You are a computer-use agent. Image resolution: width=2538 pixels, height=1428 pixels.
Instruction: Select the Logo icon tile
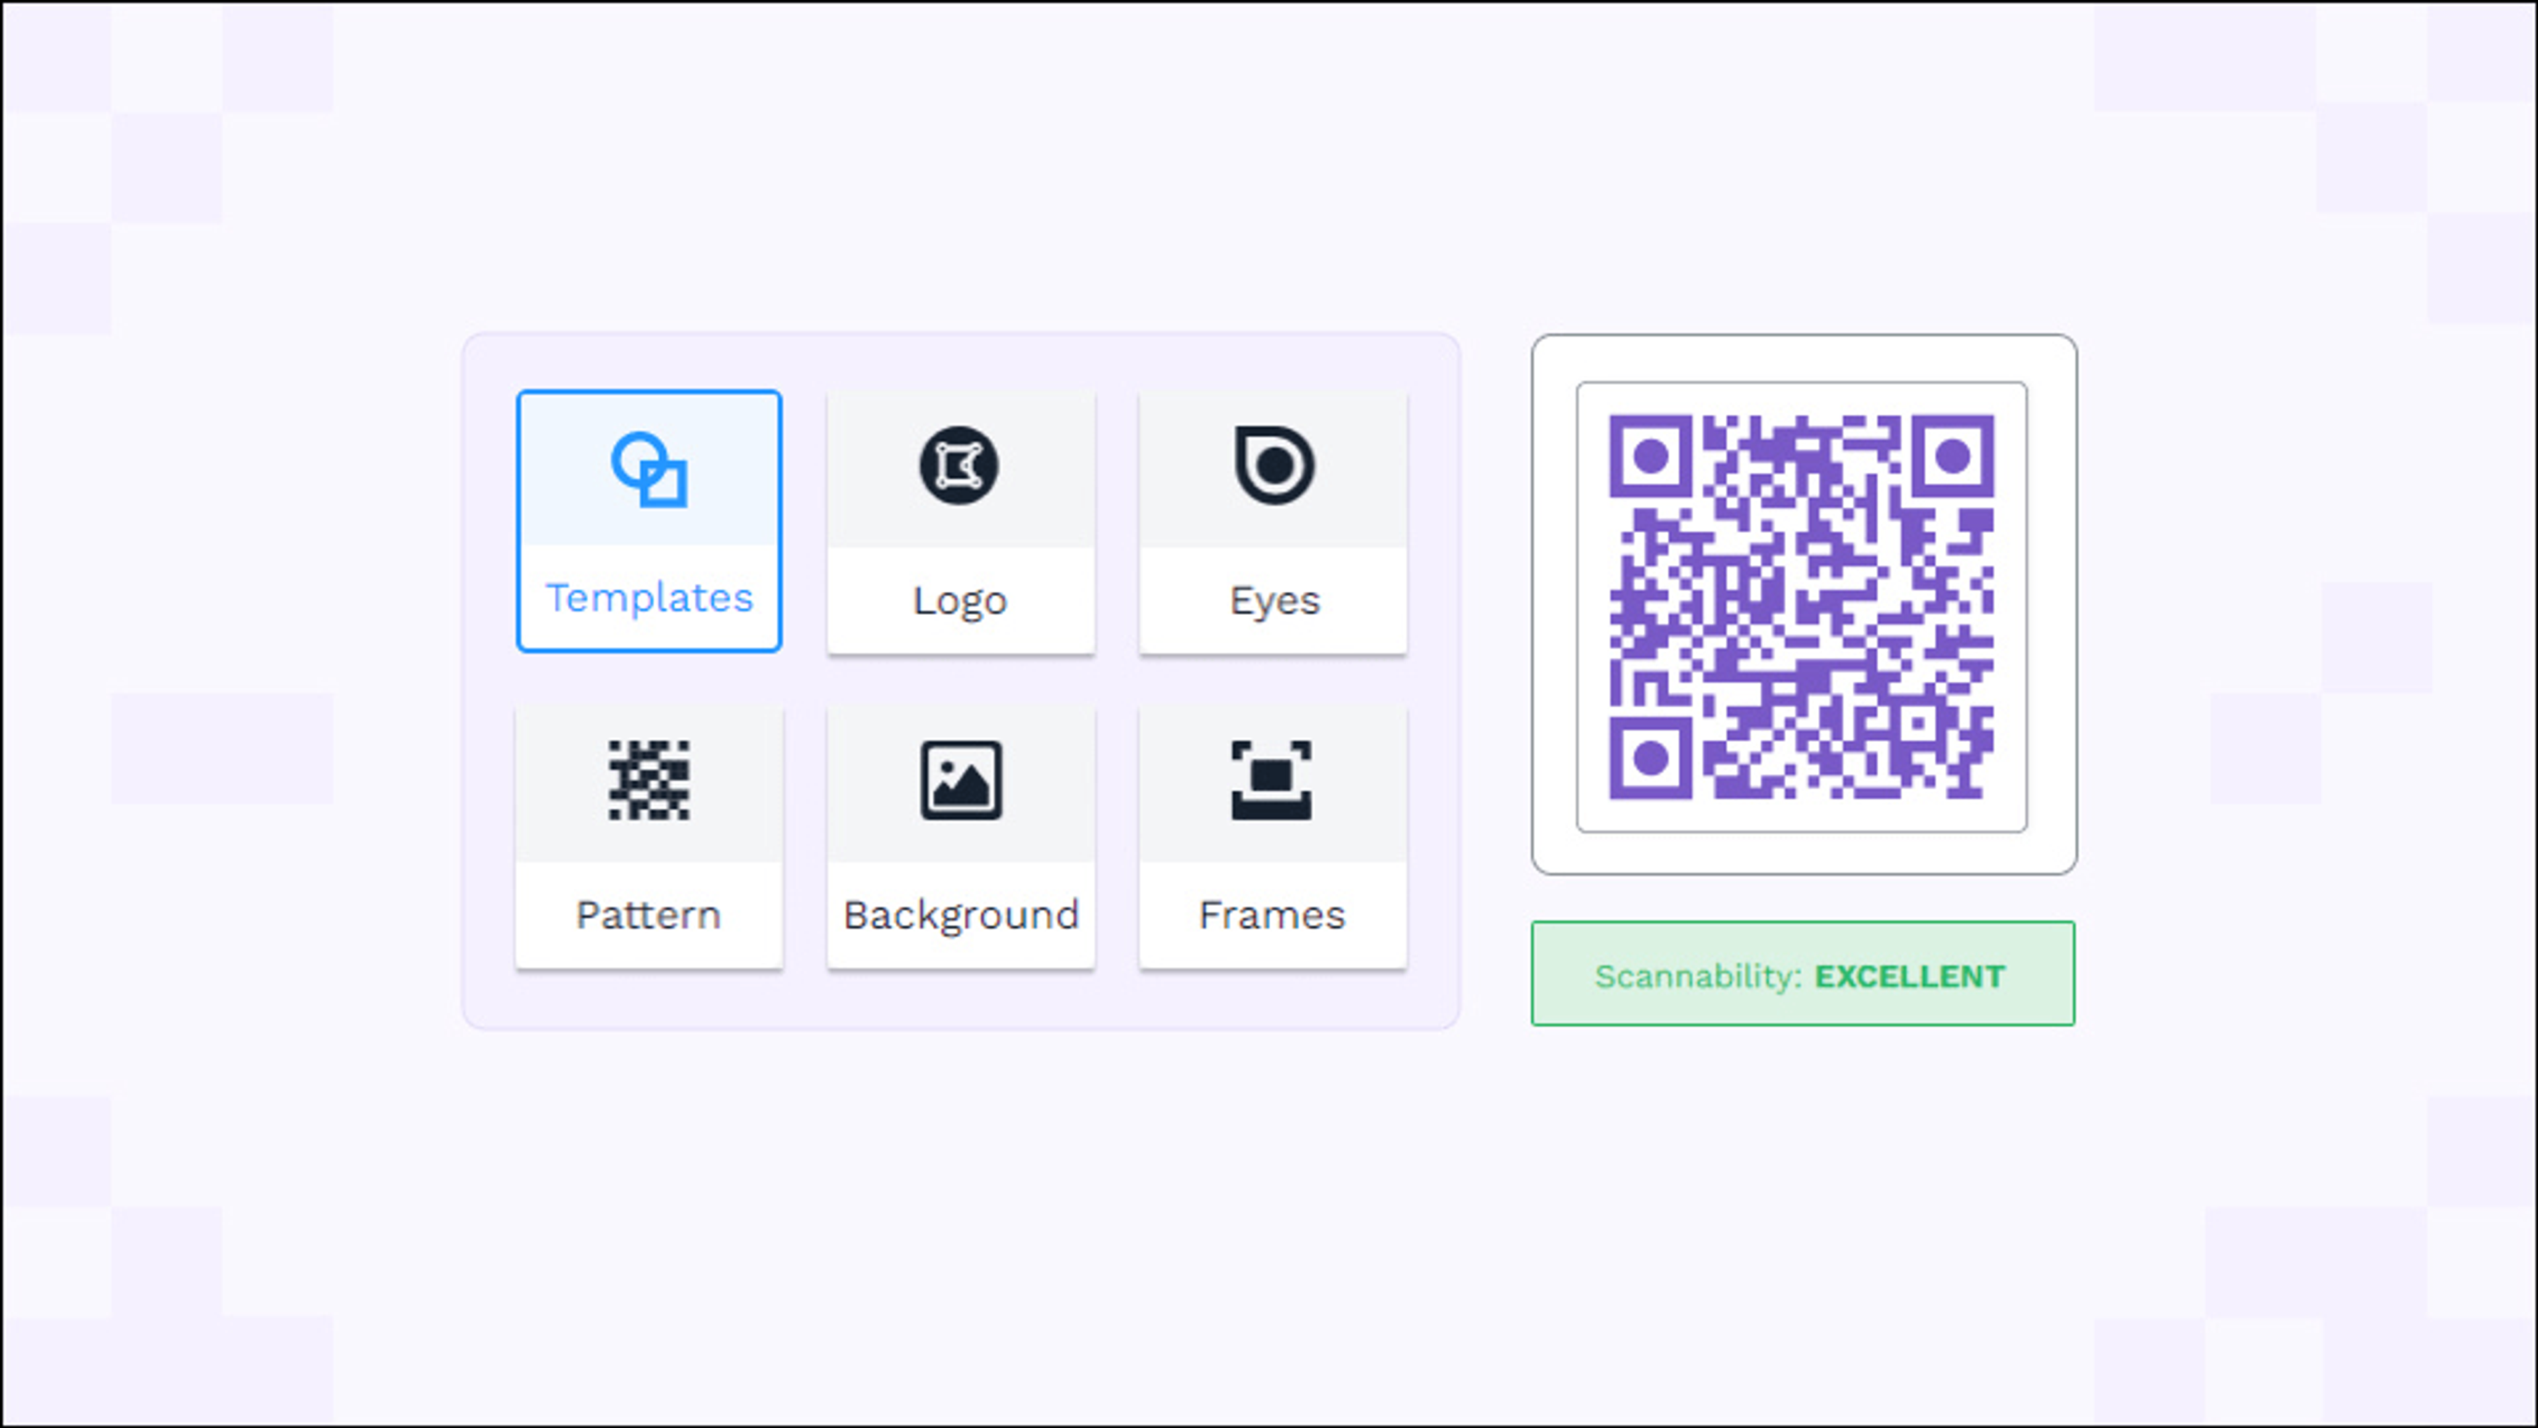click(960, 466)
